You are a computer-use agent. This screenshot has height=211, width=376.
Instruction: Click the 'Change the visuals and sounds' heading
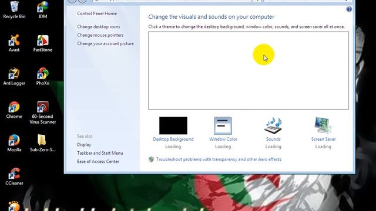point(211,17)
